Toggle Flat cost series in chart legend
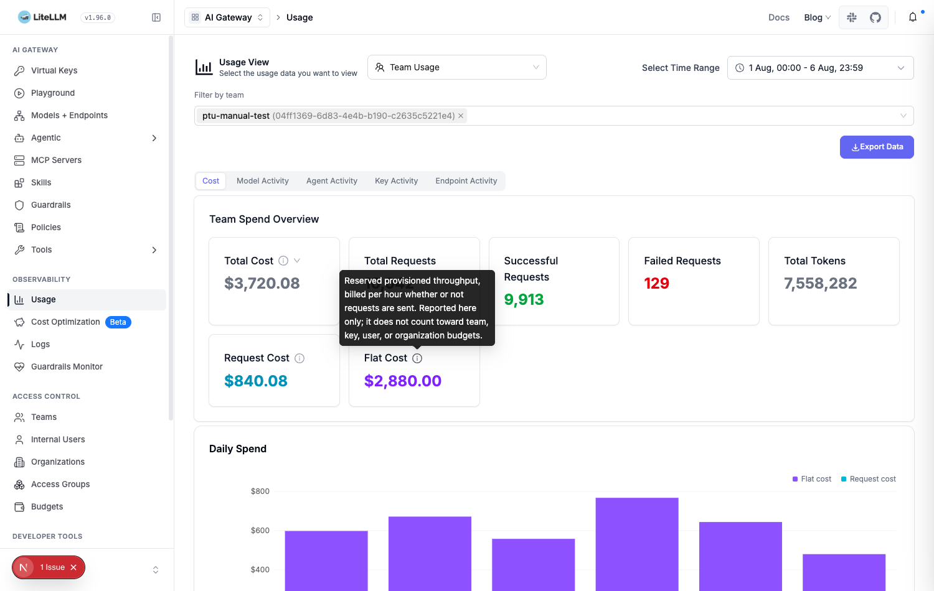Image resolution: width=934 pixels, height=591 pixels. pos(812,479)
